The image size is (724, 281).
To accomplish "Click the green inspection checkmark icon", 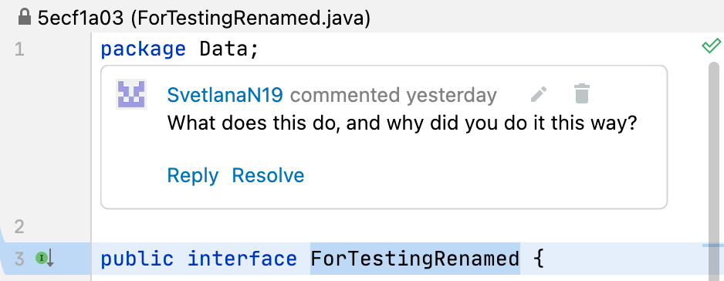I will tap(711, 46).
